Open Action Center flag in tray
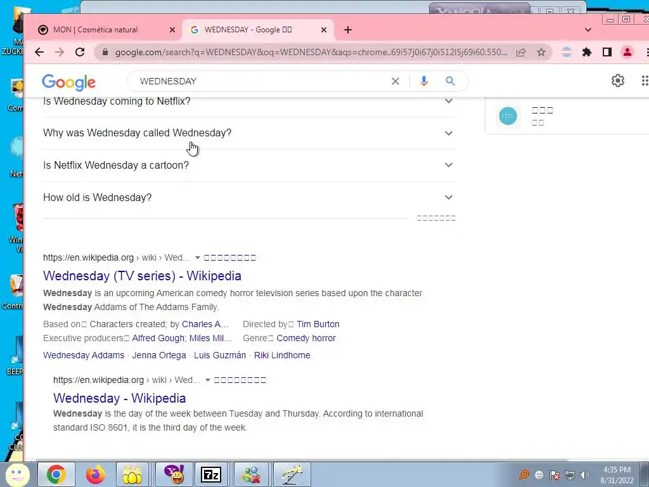Screen dimensions: 649x487 tap(555, 474)
